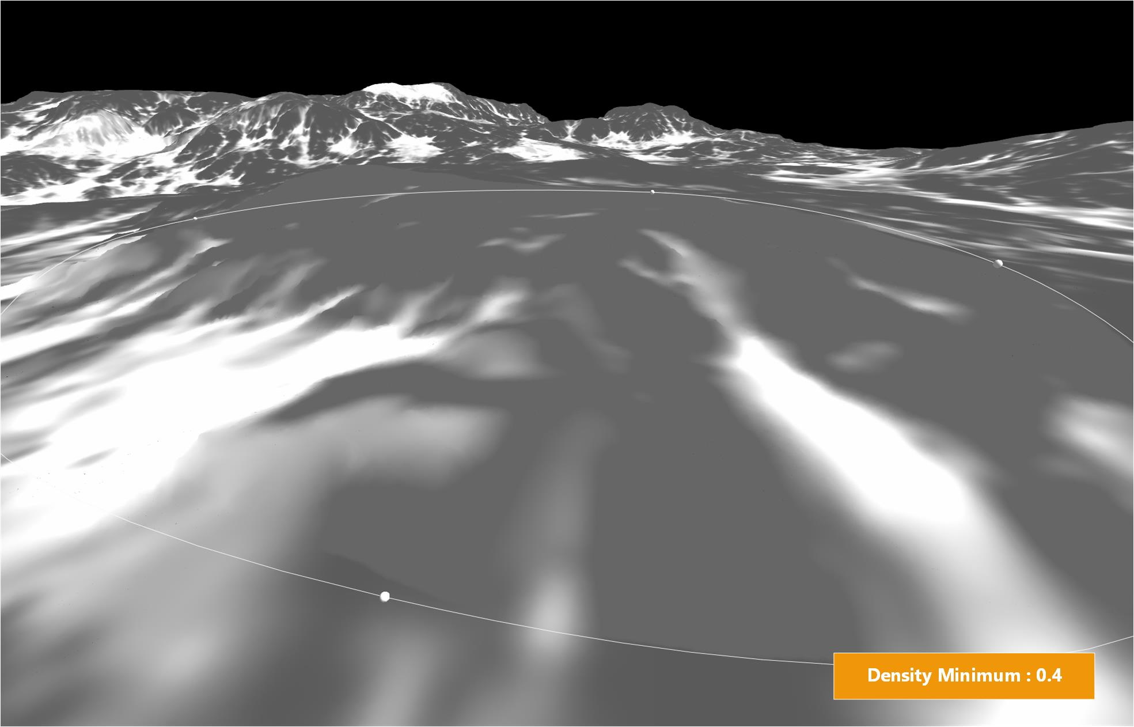Click the '0.4' value in the density label
1134x727 pixels.
click(x=1049, y=675)
